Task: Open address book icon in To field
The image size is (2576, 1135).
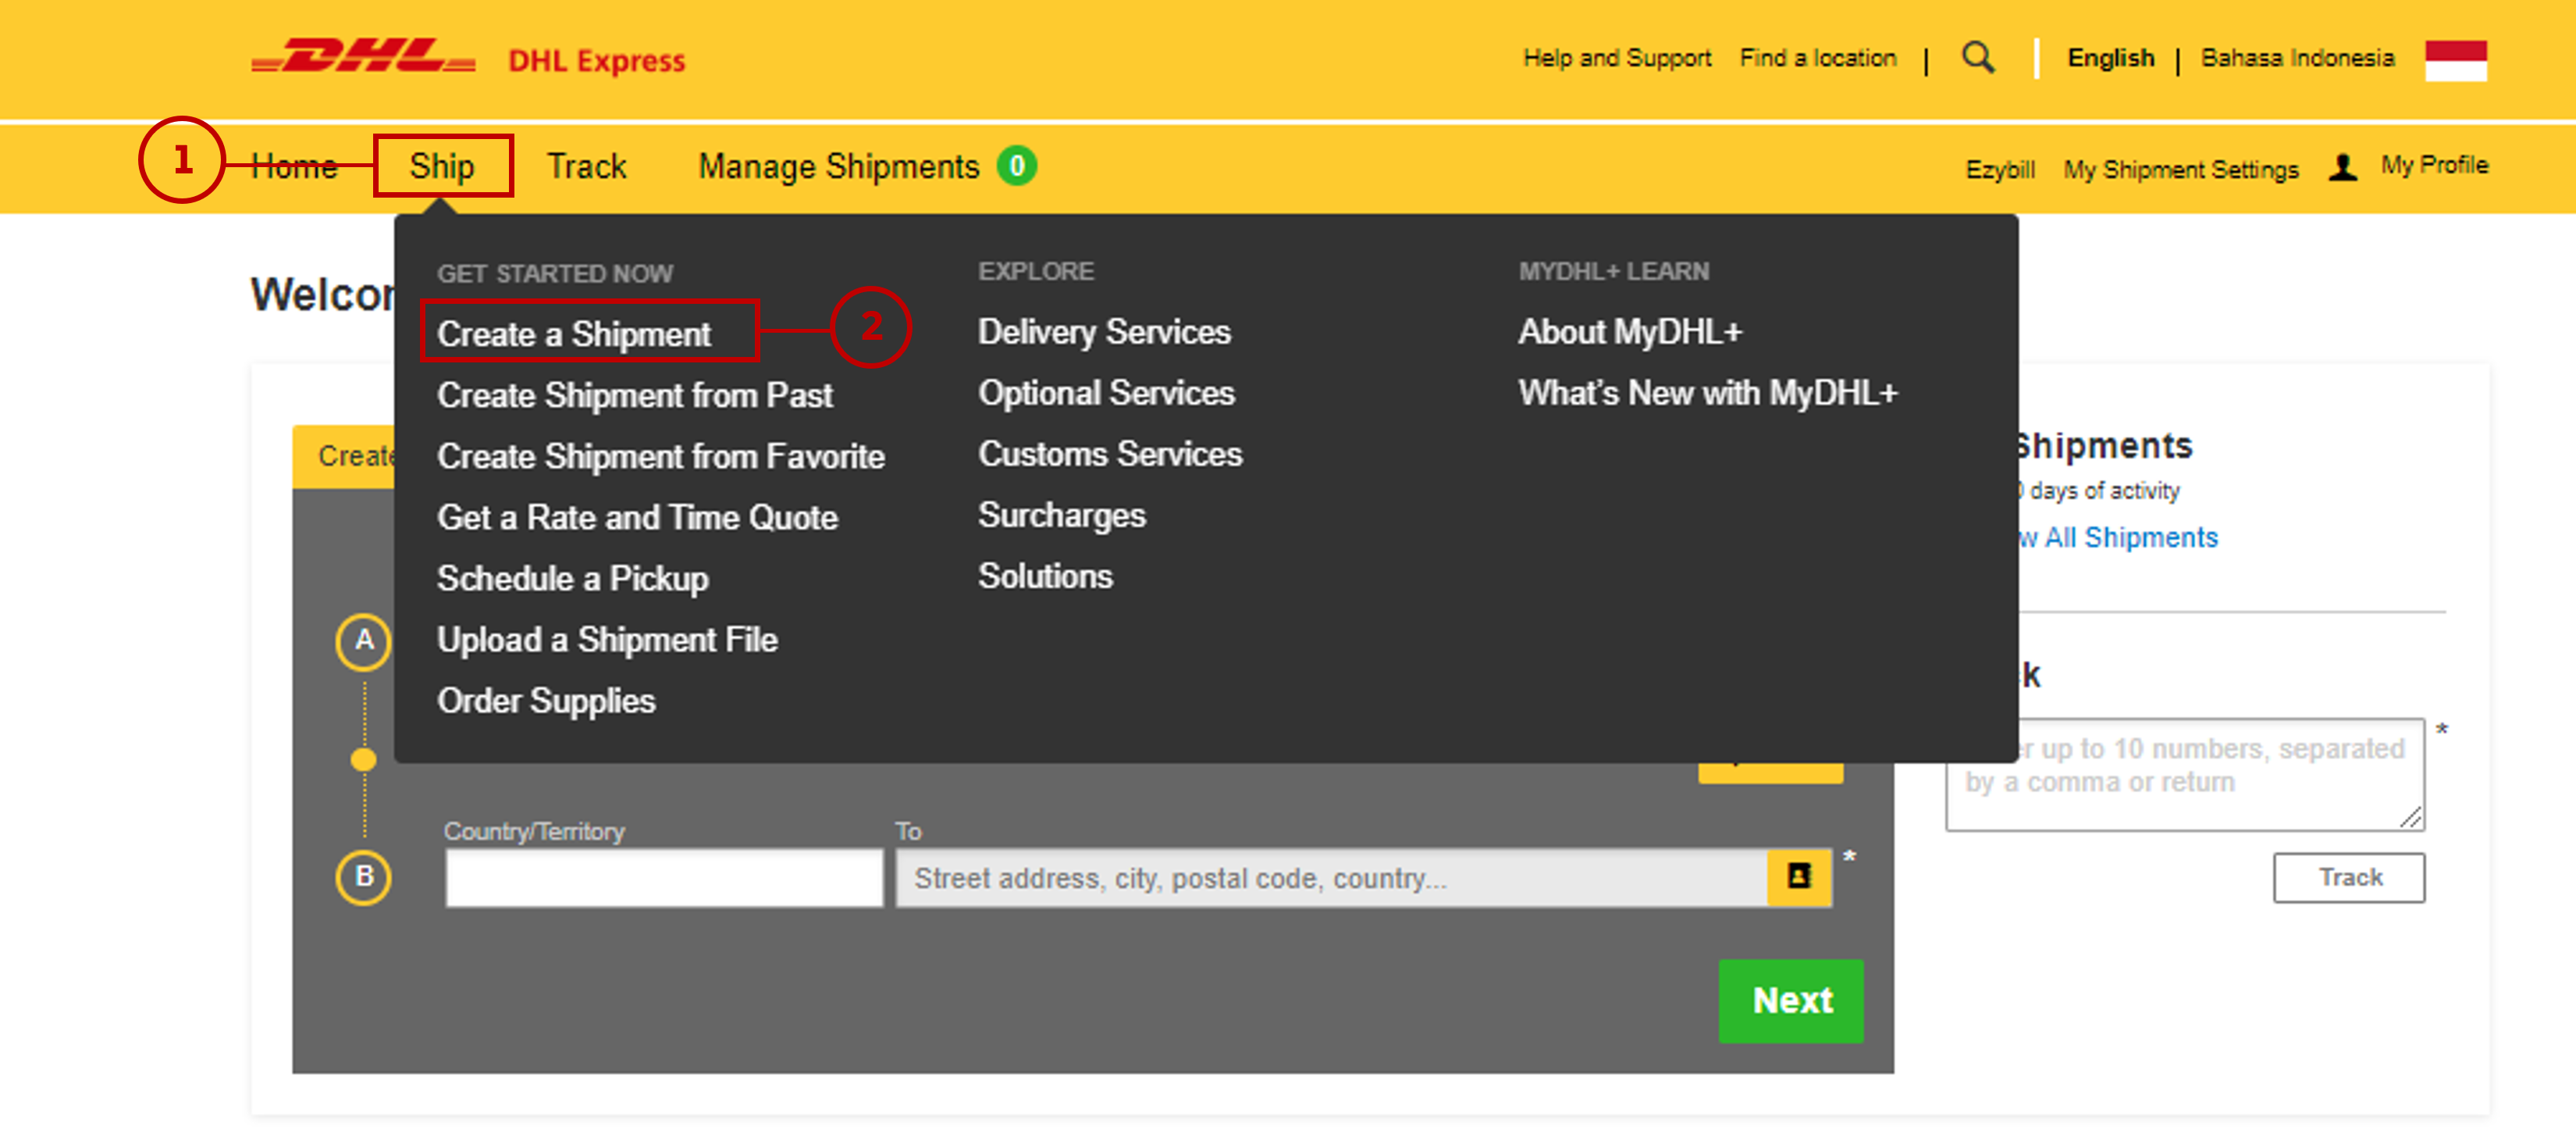Action: click(1798, 878)
